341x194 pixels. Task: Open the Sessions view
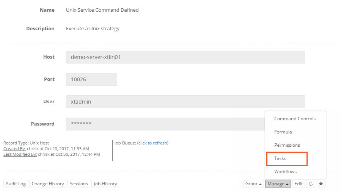[79, 184]
